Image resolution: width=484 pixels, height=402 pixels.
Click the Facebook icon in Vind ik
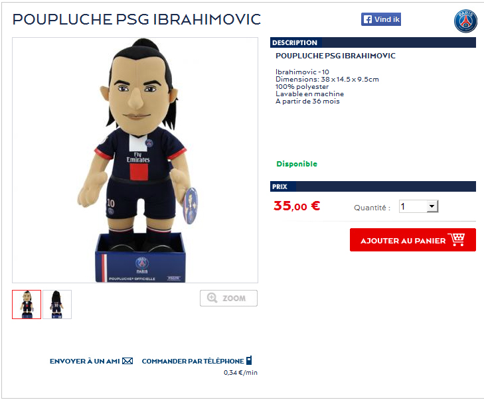(367, 19)
